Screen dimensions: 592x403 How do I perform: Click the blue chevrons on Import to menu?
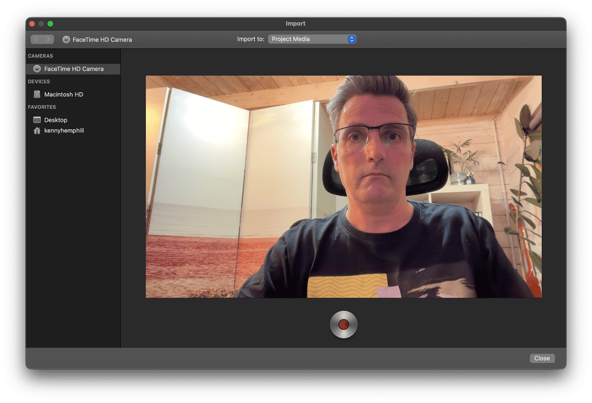coord(351,39)
